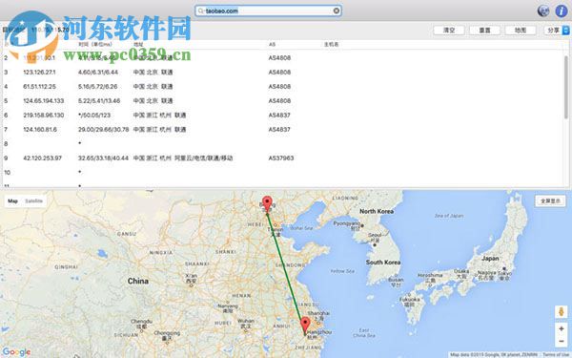Click the Wuhan city label on the map

[246, 321]
